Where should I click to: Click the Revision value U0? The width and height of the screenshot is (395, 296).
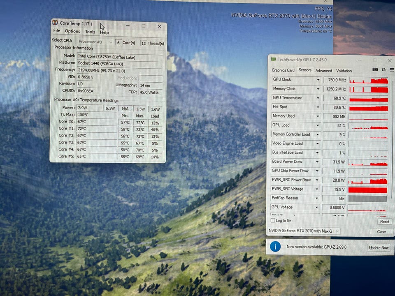pos(89,84)
